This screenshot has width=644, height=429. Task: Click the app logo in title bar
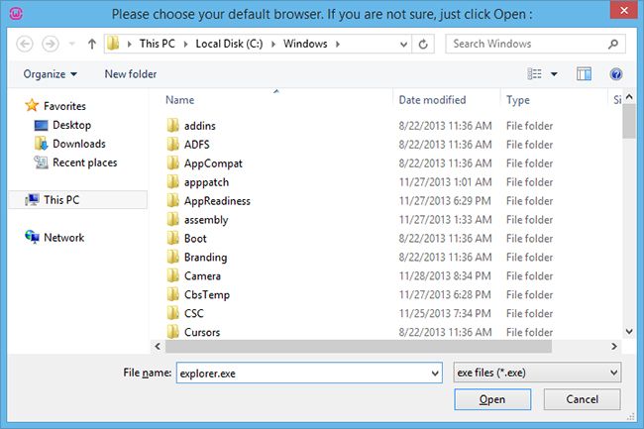pyautogui.click(x=16, y=14)
